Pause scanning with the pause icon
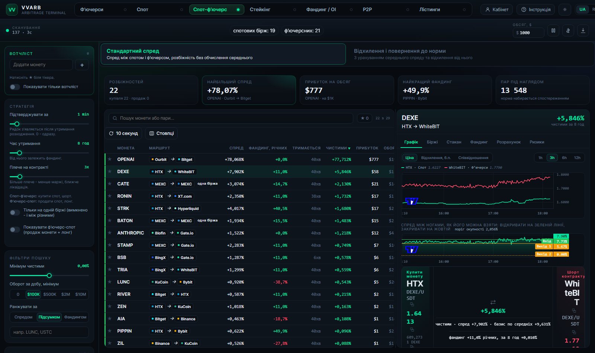 [x=553, y=31]
